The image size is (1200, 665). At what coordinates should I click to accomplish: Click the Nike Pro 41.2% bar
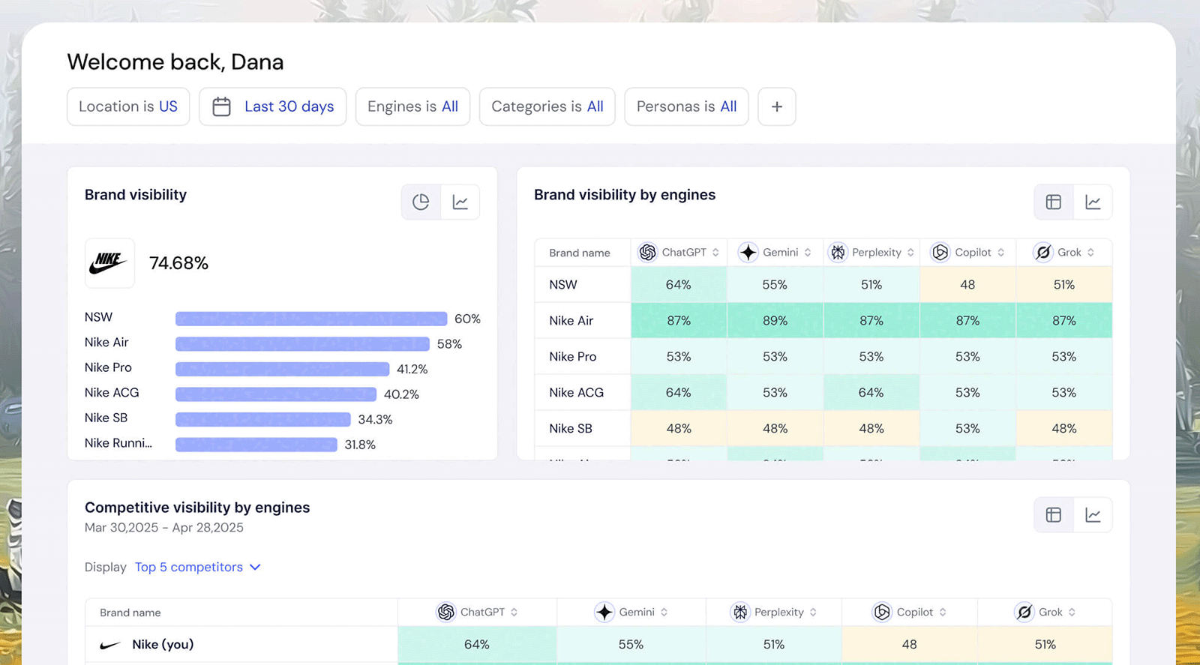283,369
